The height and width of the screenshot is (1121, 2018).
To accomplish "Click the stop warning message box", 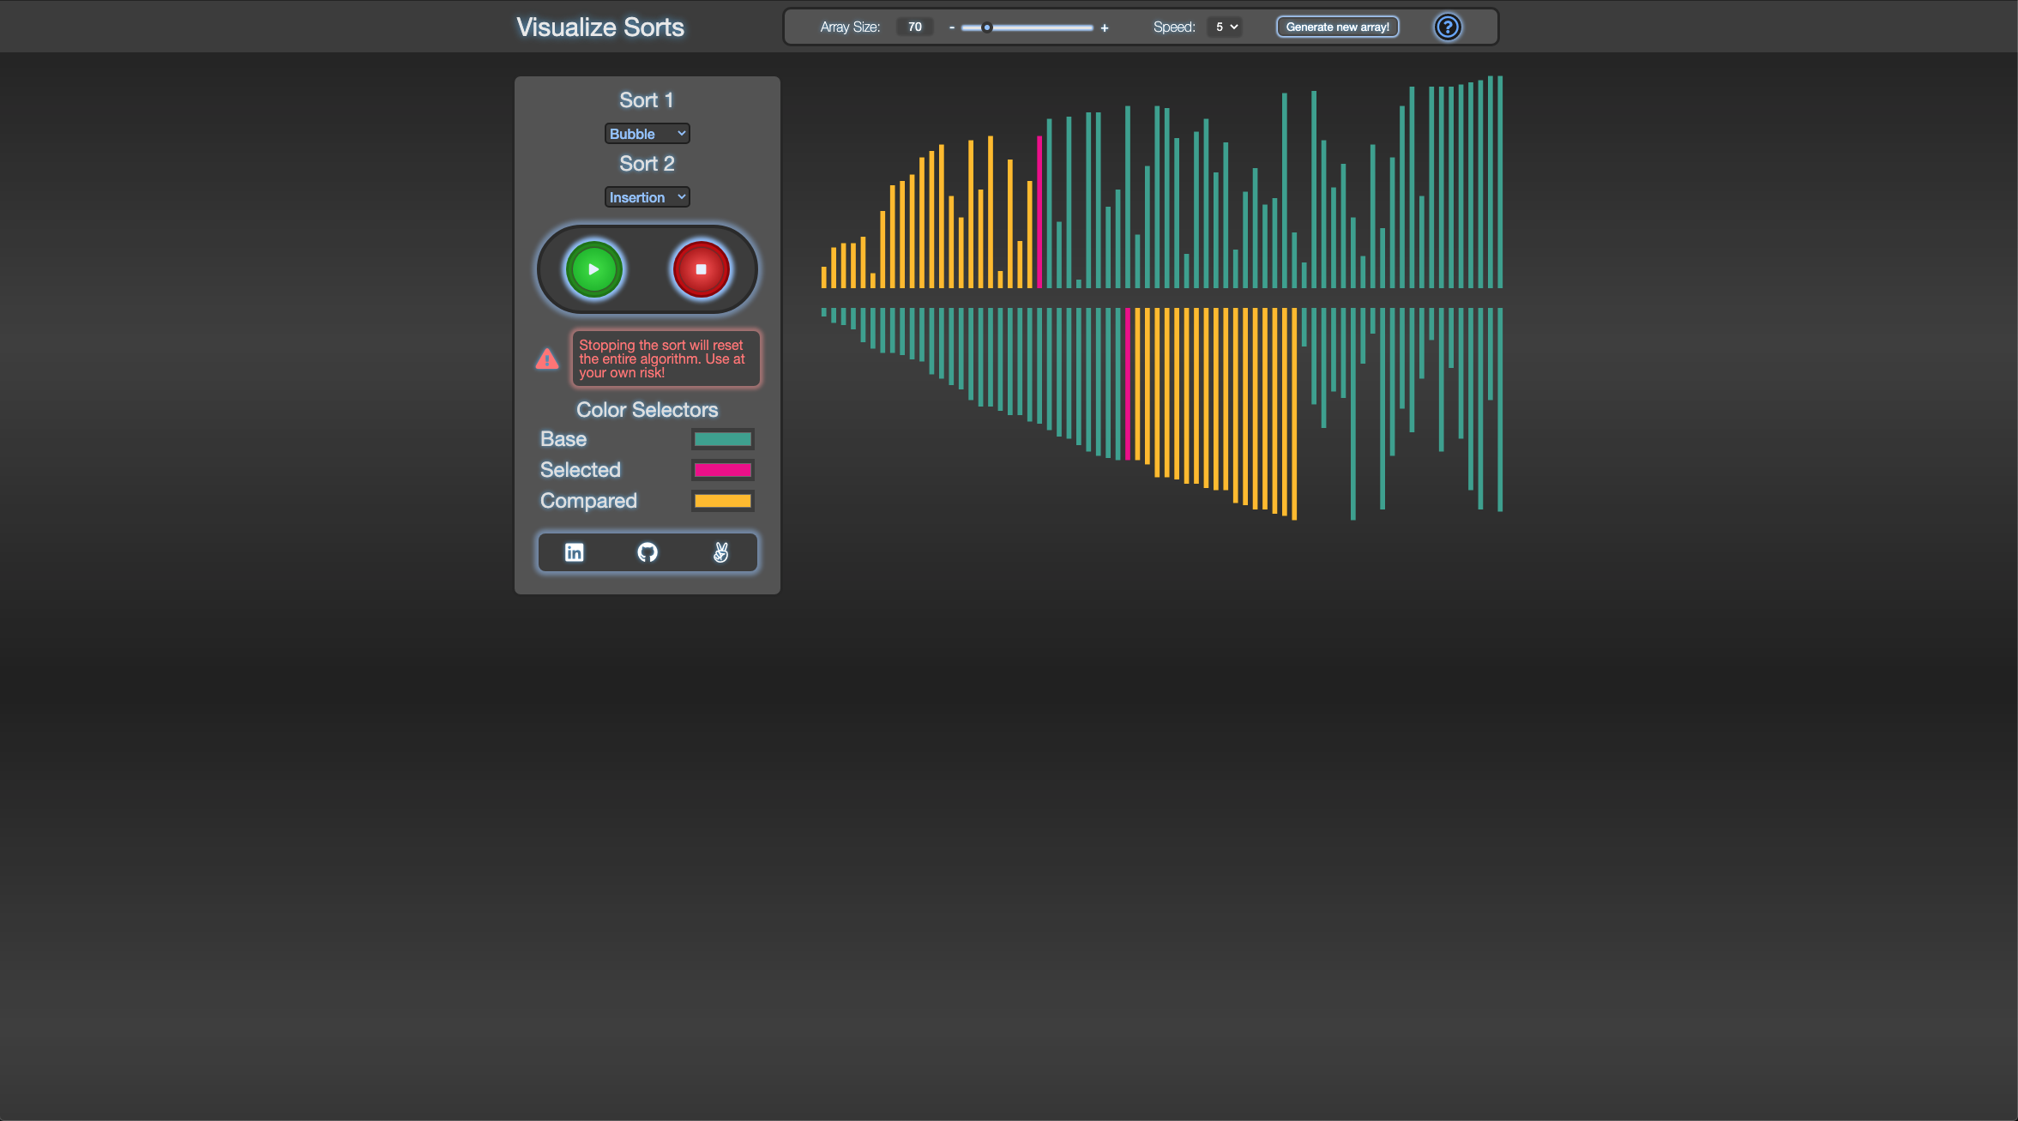I will 666,359.
